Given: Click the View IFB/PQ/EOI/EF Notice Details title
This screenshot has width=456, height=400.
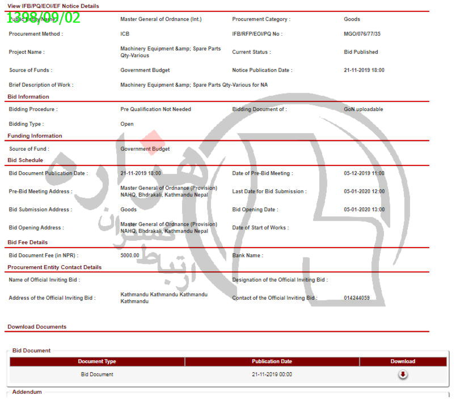Looking at the screenshot, I should [x=53, y=6].
